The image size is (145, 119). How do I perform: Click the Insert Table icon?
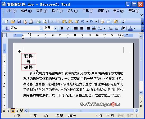coord(108,22)
